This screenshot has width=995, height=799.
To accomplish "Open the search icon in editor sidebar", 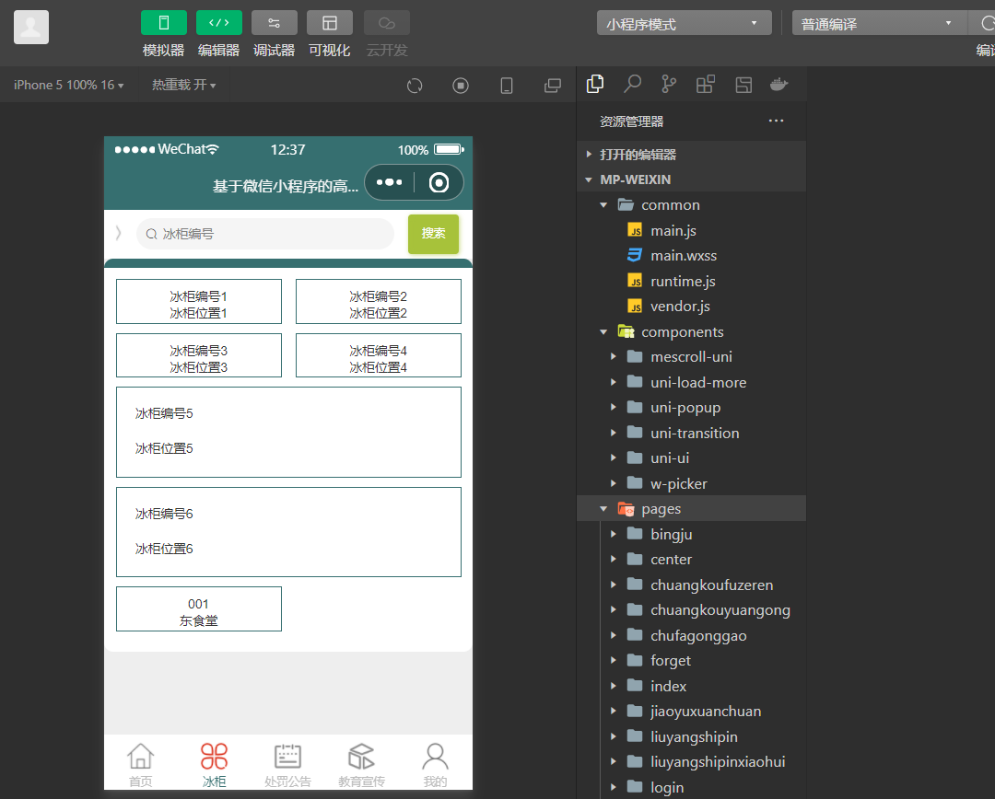I will click(x=632, y=85).
